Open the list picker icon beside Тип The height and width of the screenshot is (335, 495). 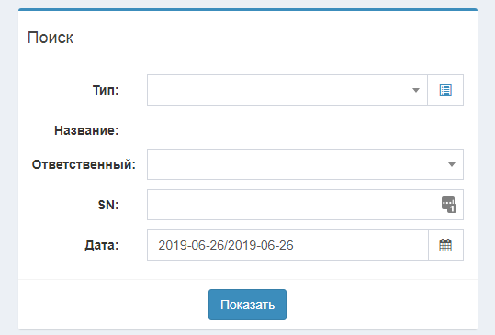point(445,90)
